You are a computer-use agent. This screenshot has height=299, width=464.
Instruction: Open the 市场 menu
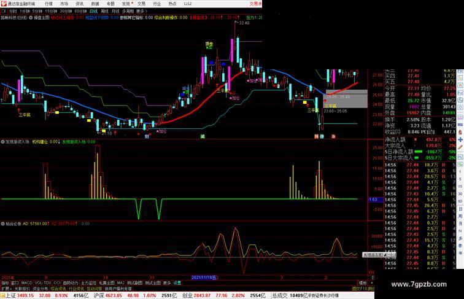point(64,4)
